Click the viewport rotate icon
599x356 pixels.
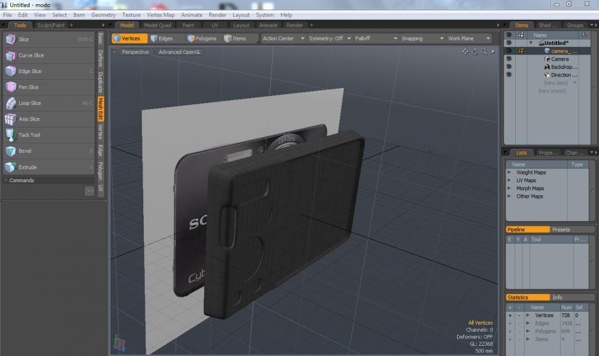pos(475,52)
